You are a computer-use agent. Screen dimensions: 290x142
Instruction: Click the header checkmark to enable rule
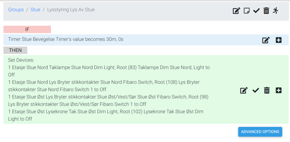point(256,11)
